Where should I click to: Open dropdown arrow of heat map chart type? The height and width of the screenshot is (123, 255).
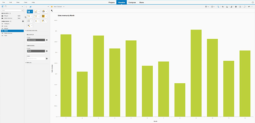pos(46,16)
